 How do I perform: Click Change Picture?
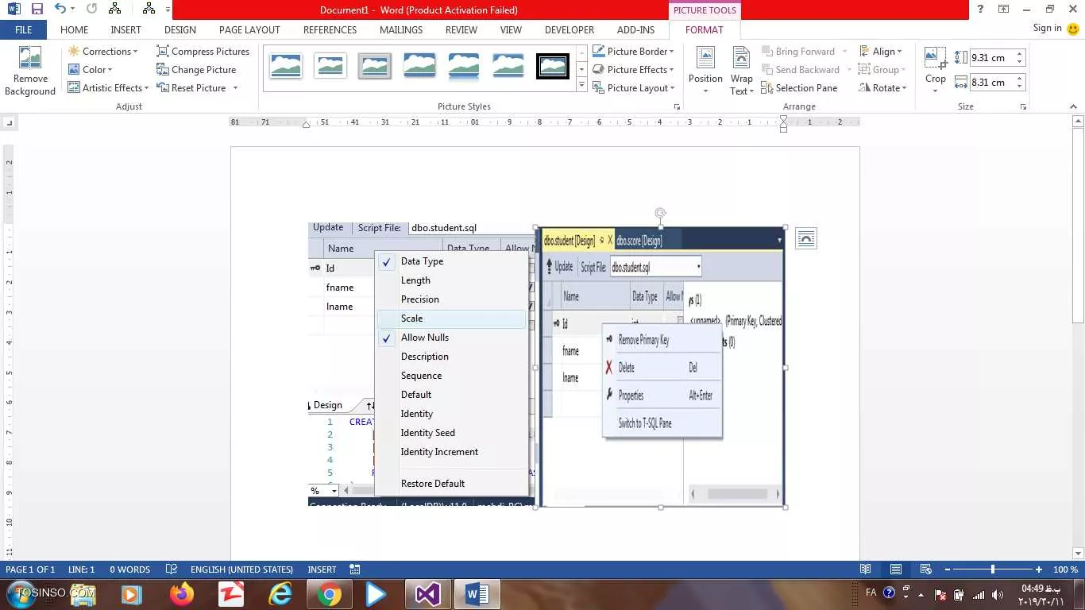(196, 70)
